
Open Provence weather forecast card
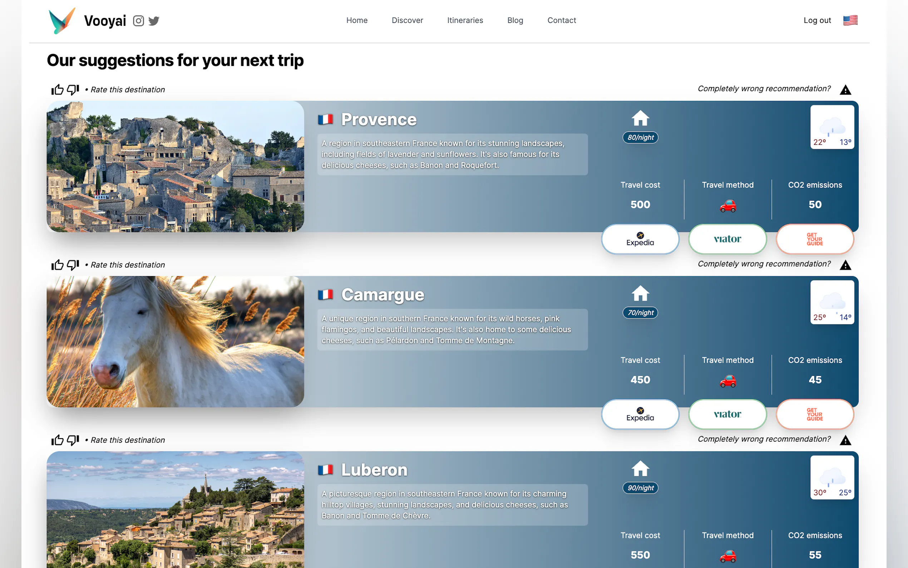pos(832,127)
